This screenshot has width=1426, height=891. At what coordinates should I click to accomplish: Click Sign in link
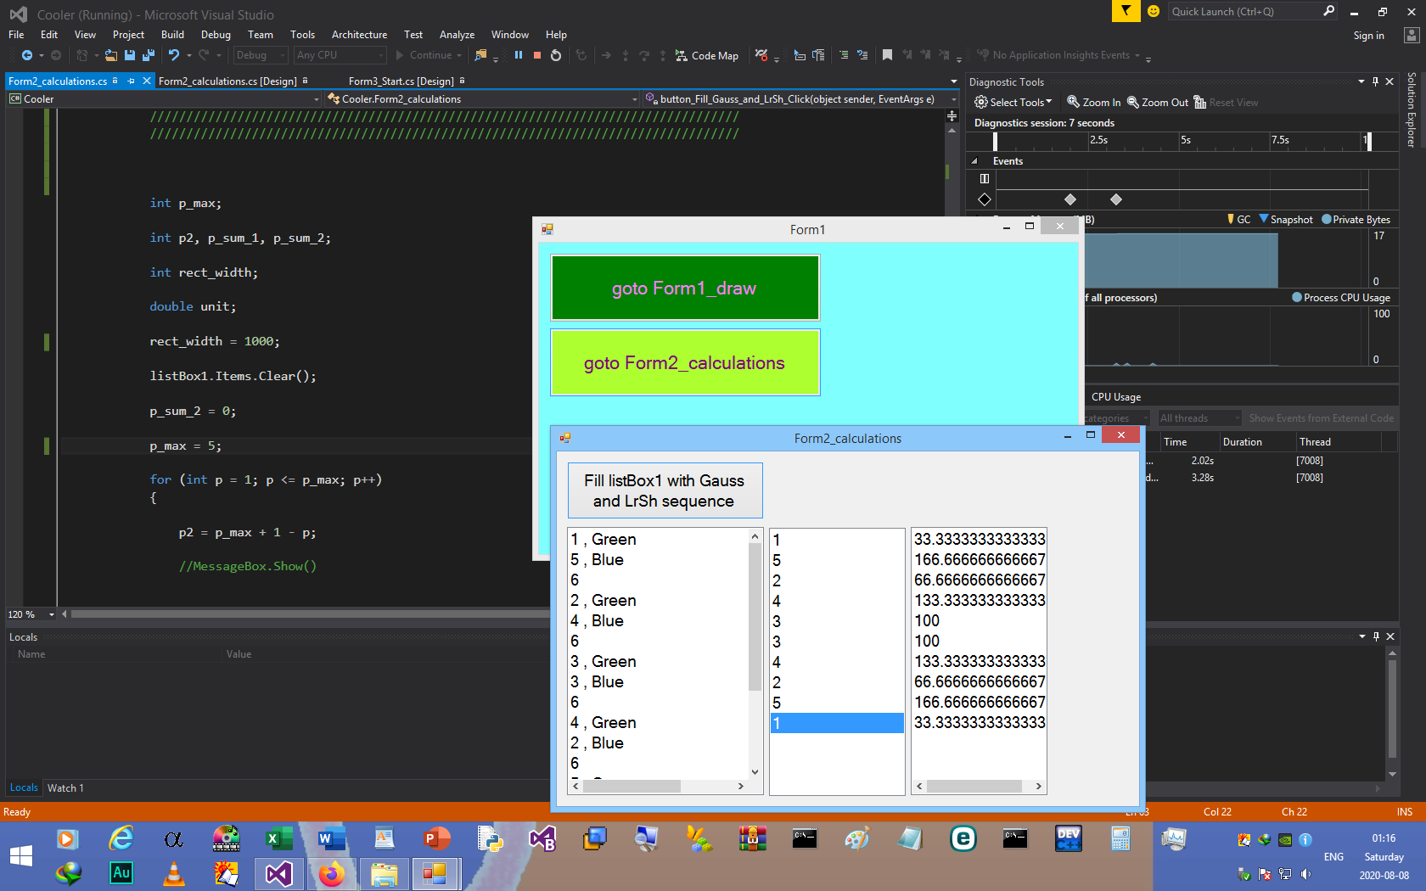(x=1368, y=36)
